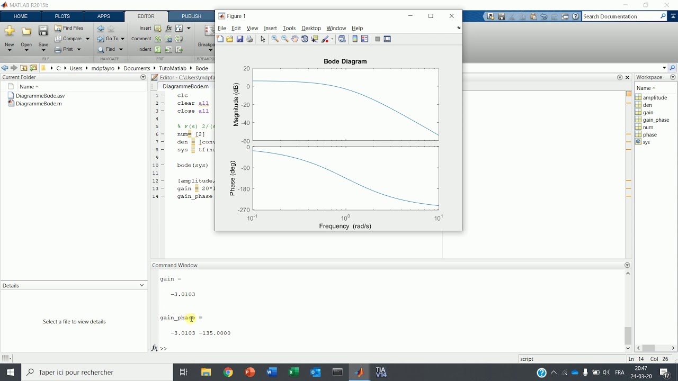Select sys variable in Workspace
The width and height of the screenshot is (678, 381).
pyautogui.click(x=646, y=142)
